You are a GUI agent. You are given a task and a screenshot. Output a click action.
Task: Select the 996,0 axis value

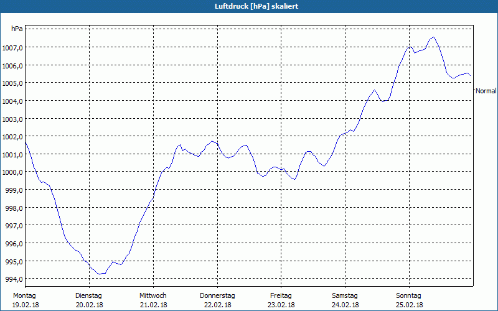click(14, 244)
